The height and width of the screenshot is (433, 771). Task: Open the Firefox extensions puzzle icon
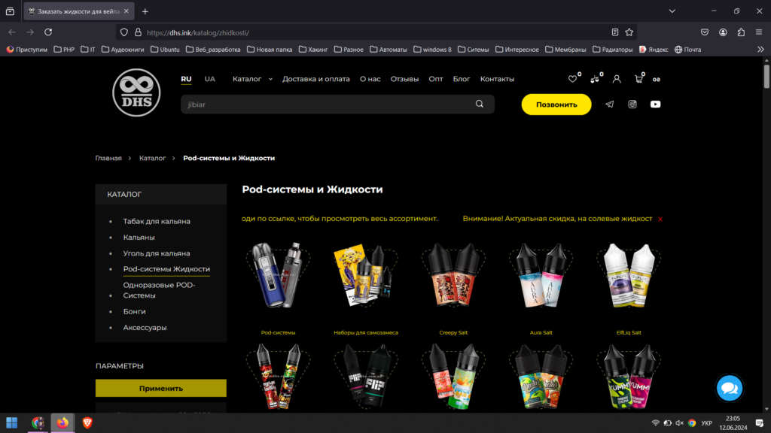coord(741,32)
